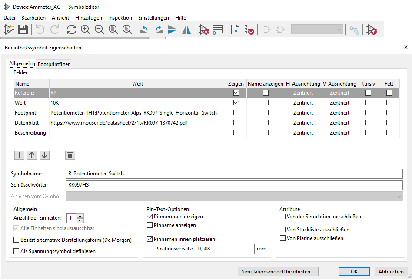Save the library with floppy icon
Image resolution: width=412 pixels, height=280 pixels.
23,30
